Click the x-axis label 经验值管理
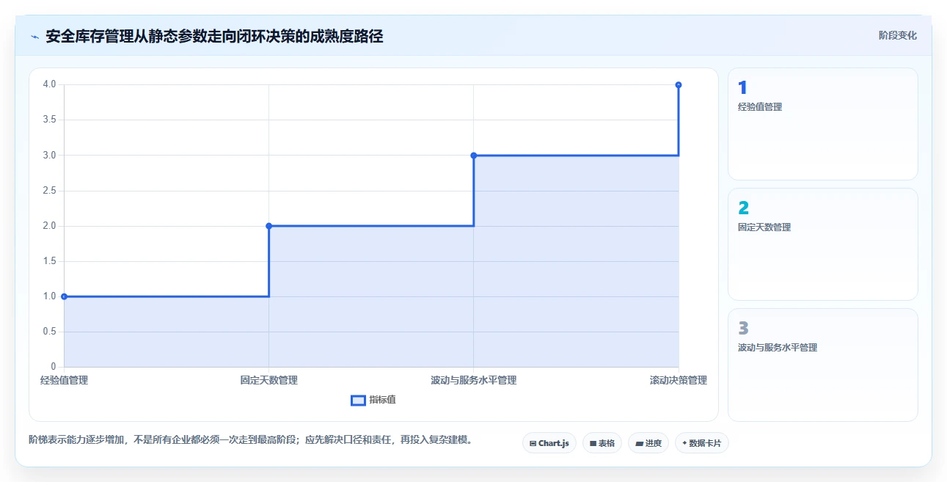947x482 pixels. point(64,380)
